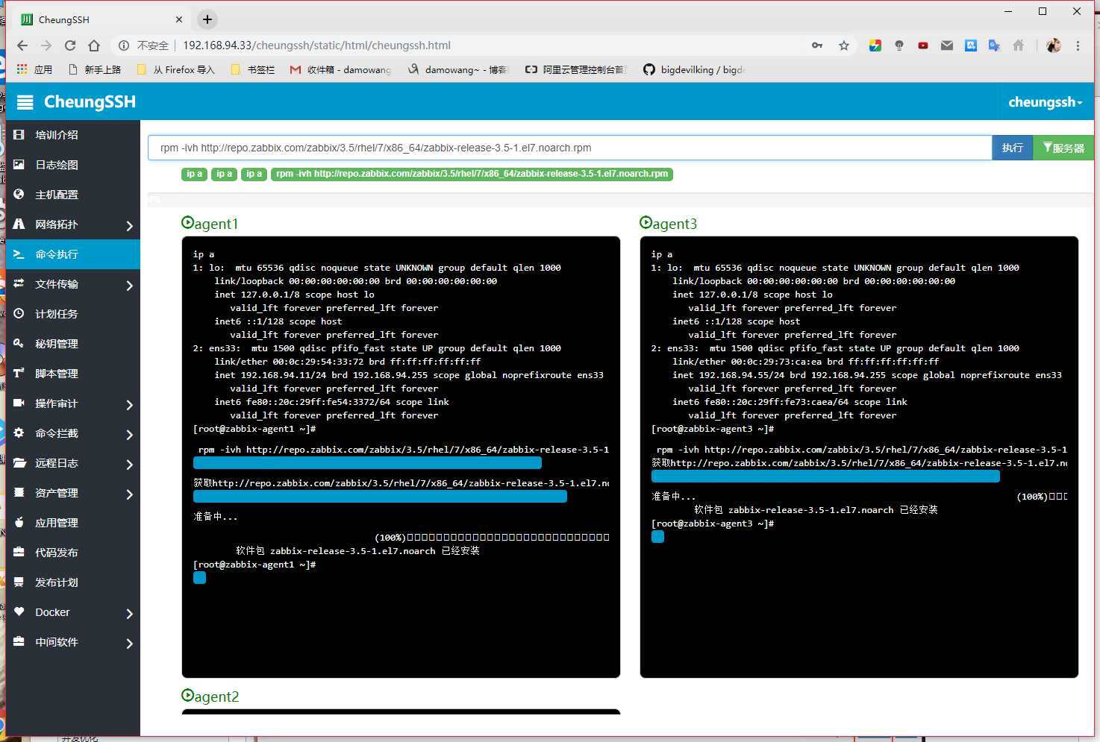Click the Docker heart icon

tap(19, 611)
